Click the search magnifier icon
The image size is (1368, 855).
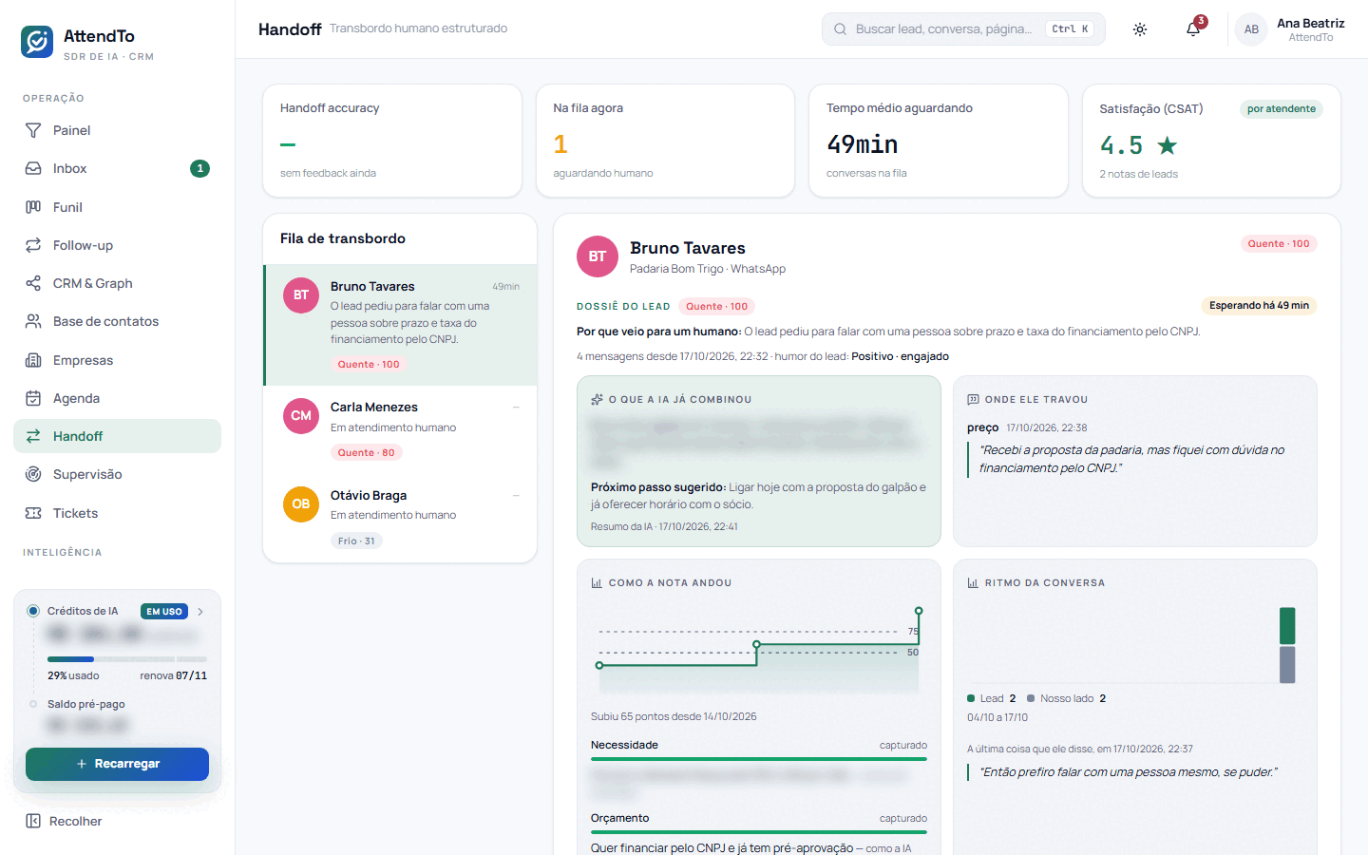tap(840, 29)
